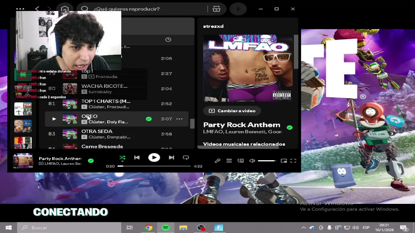Select the 'WACHA RICOTE...' track title
This screenshot has width=415, height=233.
coord(104,86)
